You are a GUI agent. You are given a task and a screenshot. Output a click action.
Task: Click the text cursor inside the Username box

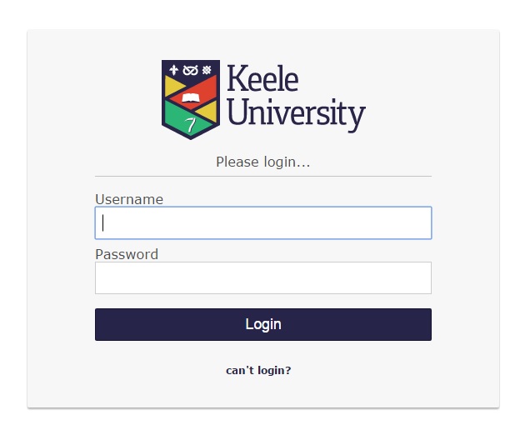pos(103,223)
